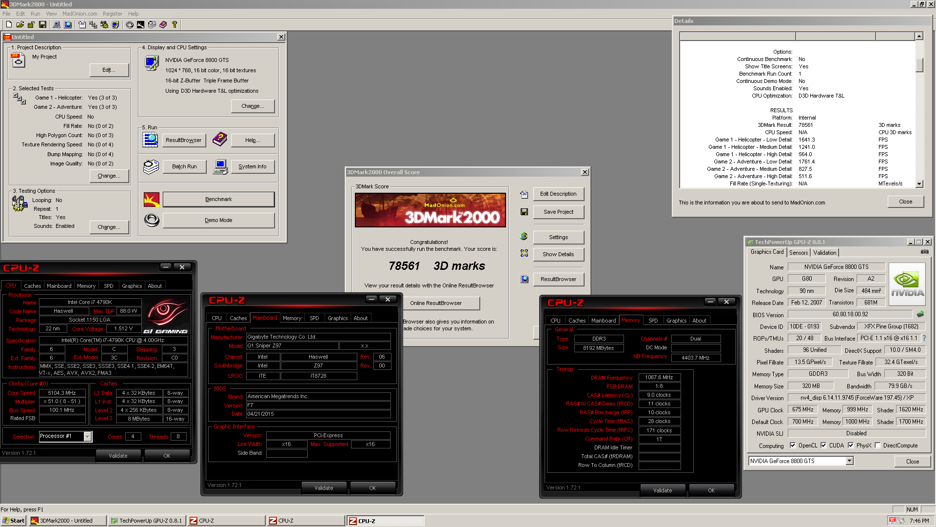
Task: Click the GPU-Z BIOS save icon
Action: (x=920, y=314)
